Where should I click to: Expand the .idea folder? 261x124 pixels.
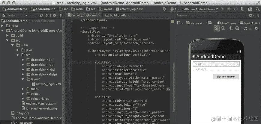[x=2, y=26]
